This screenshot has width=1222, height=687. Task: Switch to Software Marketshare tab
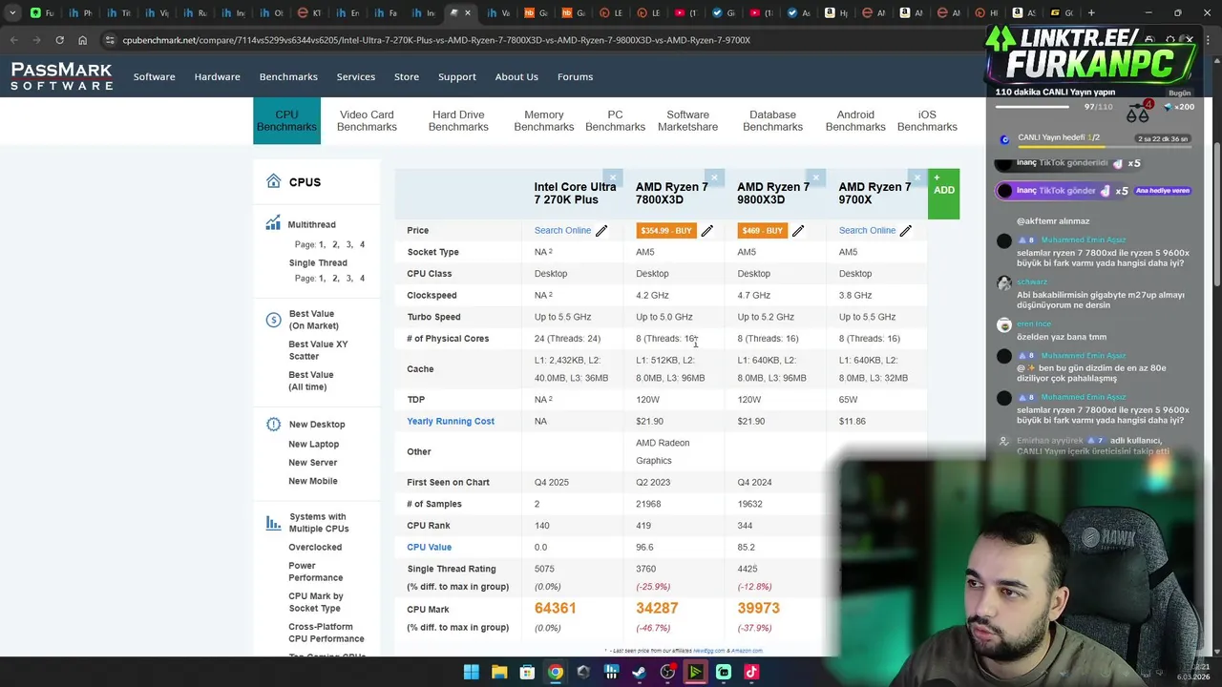pyautogui.click(x=688, y=120)
